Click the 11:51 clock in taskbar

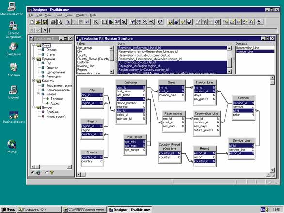coord(276,210)
